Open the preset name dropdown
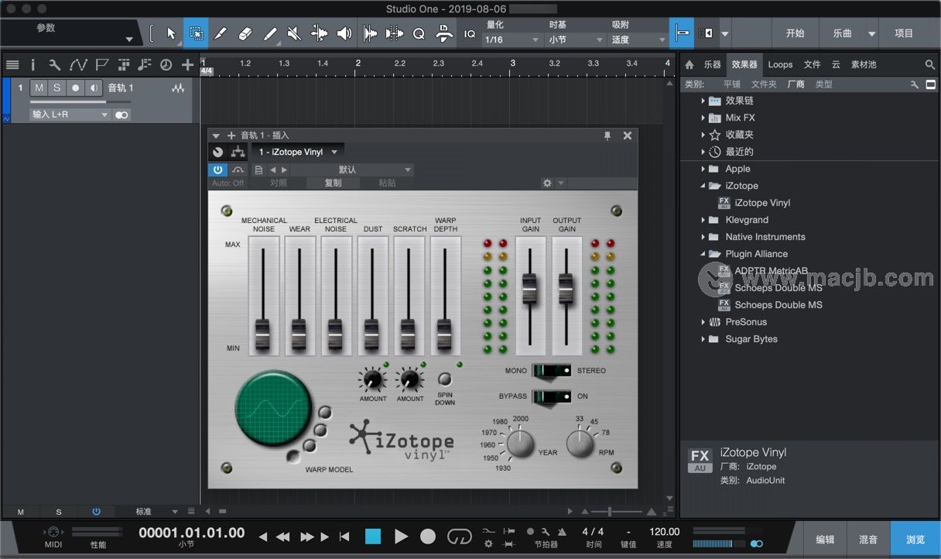This screenshot has width=941, height=559. (352, 170)
